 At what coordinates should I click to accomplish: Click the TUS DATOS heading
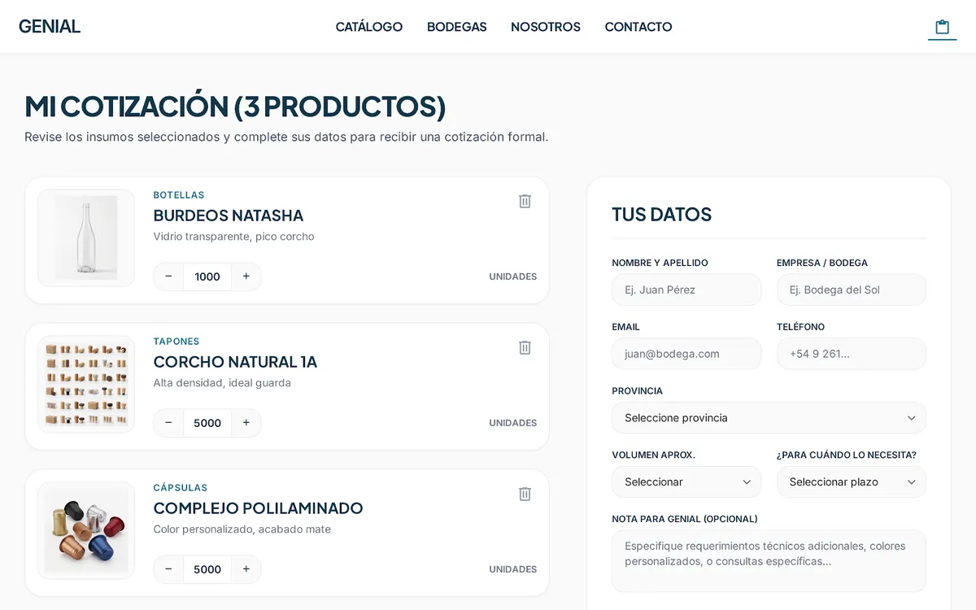[x=662, y=215]
